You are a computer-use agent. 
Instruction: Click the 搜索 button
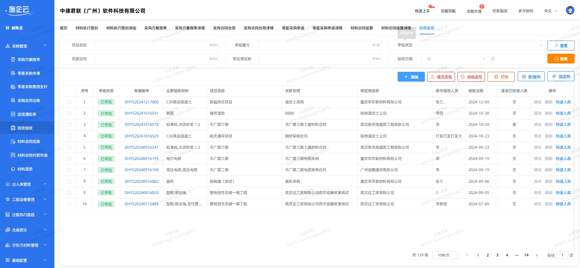pos(561,59)
